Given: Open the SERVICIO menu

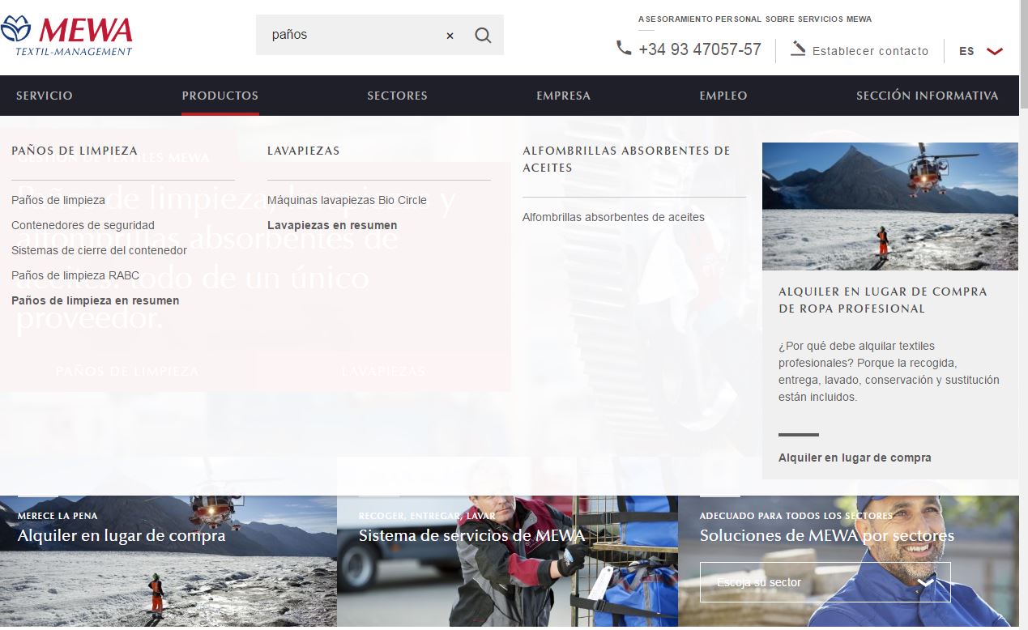Looking at the screenshot, I should pyautogui.click(x=45, y=96).
